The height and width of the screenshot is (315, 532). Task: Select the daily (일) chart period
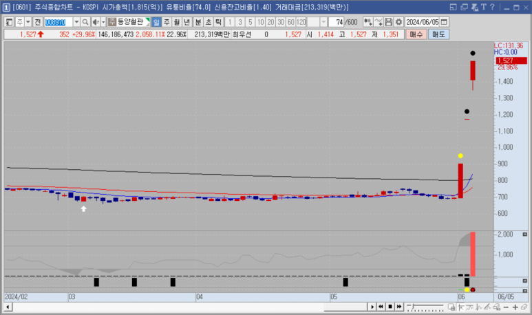point(156,22)
